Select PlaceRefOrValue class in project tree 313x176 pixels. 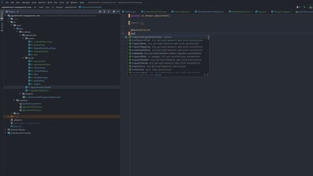(41, 77)
